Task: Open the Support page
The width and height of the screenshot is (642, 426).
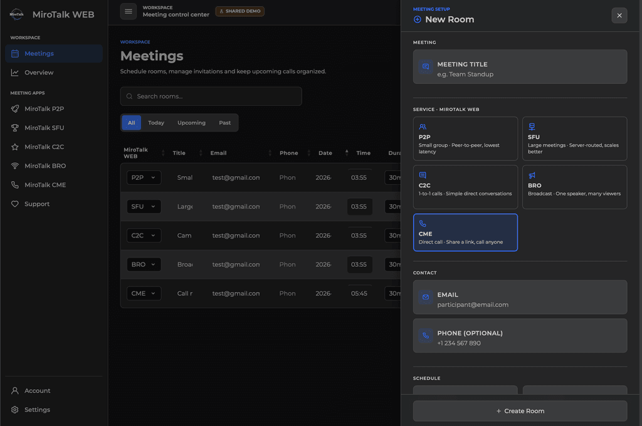Action: tap(54, 204)
